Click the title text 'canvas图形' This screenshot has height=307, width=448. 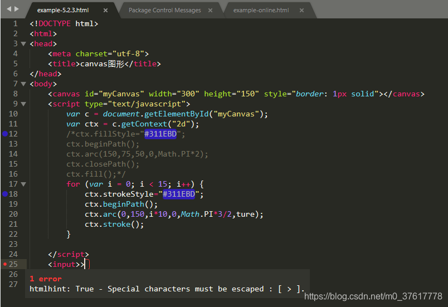[102, 64]
